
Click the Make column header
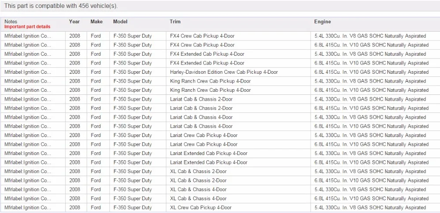pos(96,22)
